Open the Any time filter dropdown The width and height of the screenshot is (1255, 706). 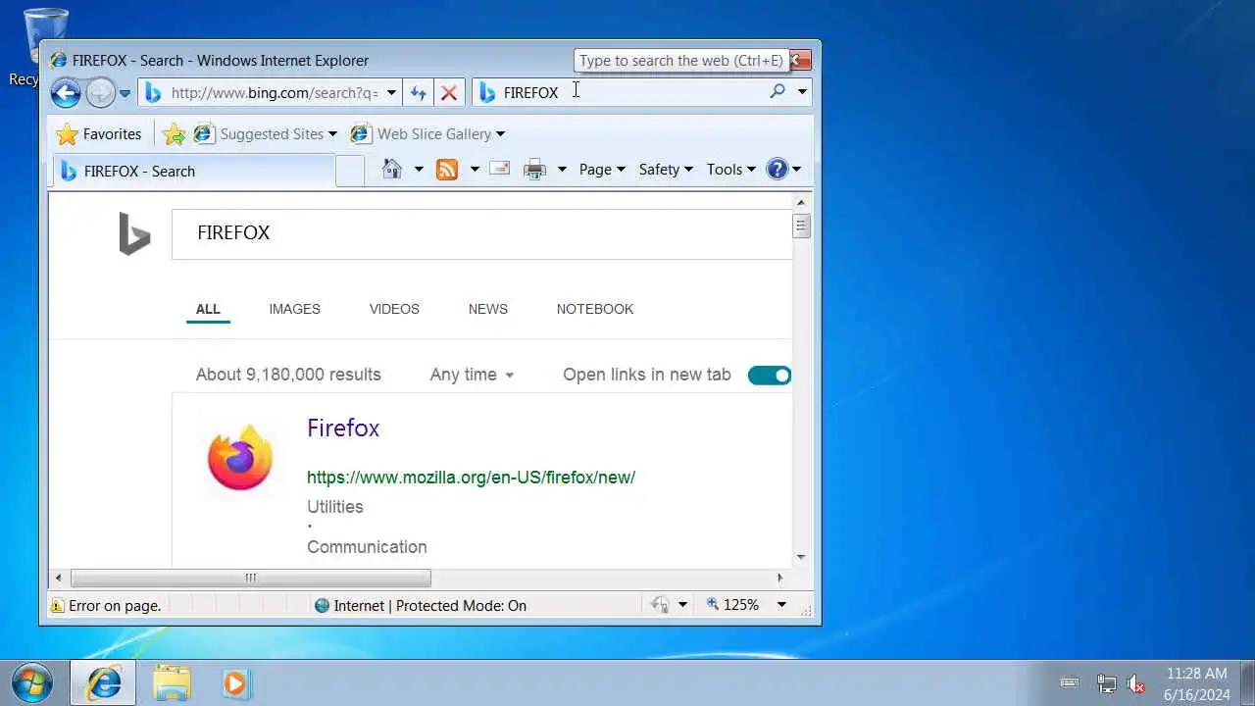pos(472,375)
